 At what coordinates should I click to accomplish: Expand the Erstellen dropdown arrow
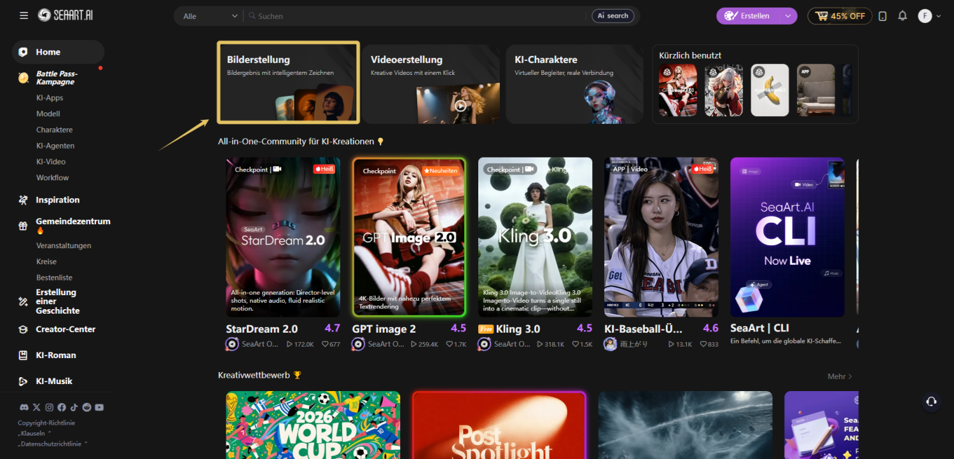(x=789, y=16)
